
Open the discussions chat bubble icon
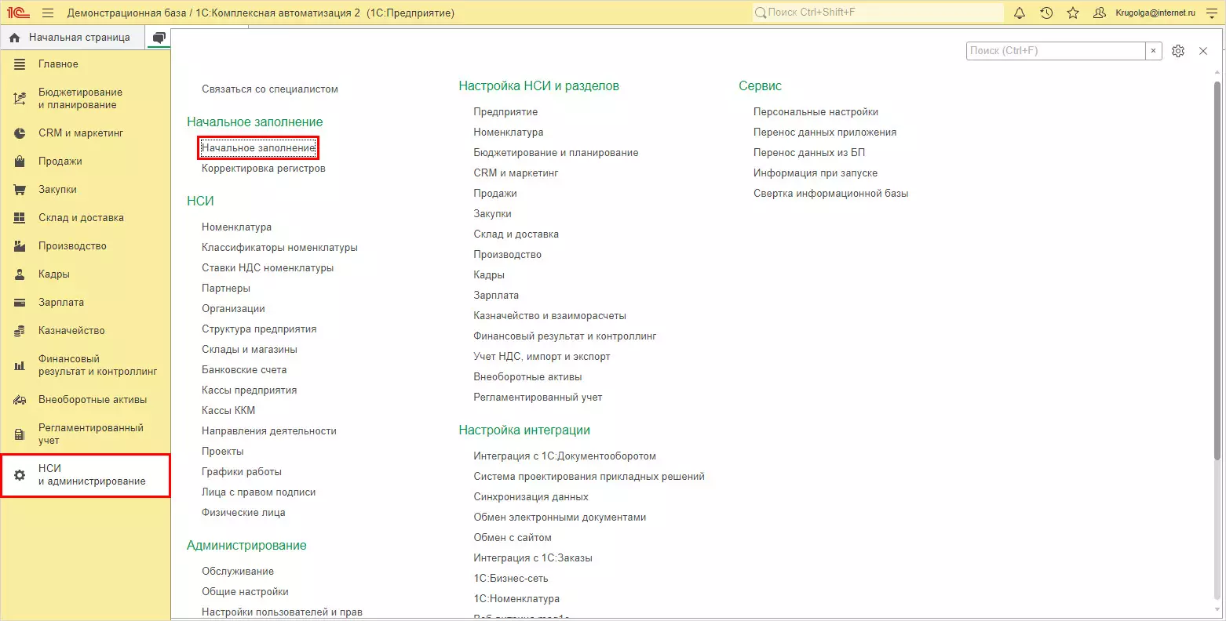[x=159, y=38]
